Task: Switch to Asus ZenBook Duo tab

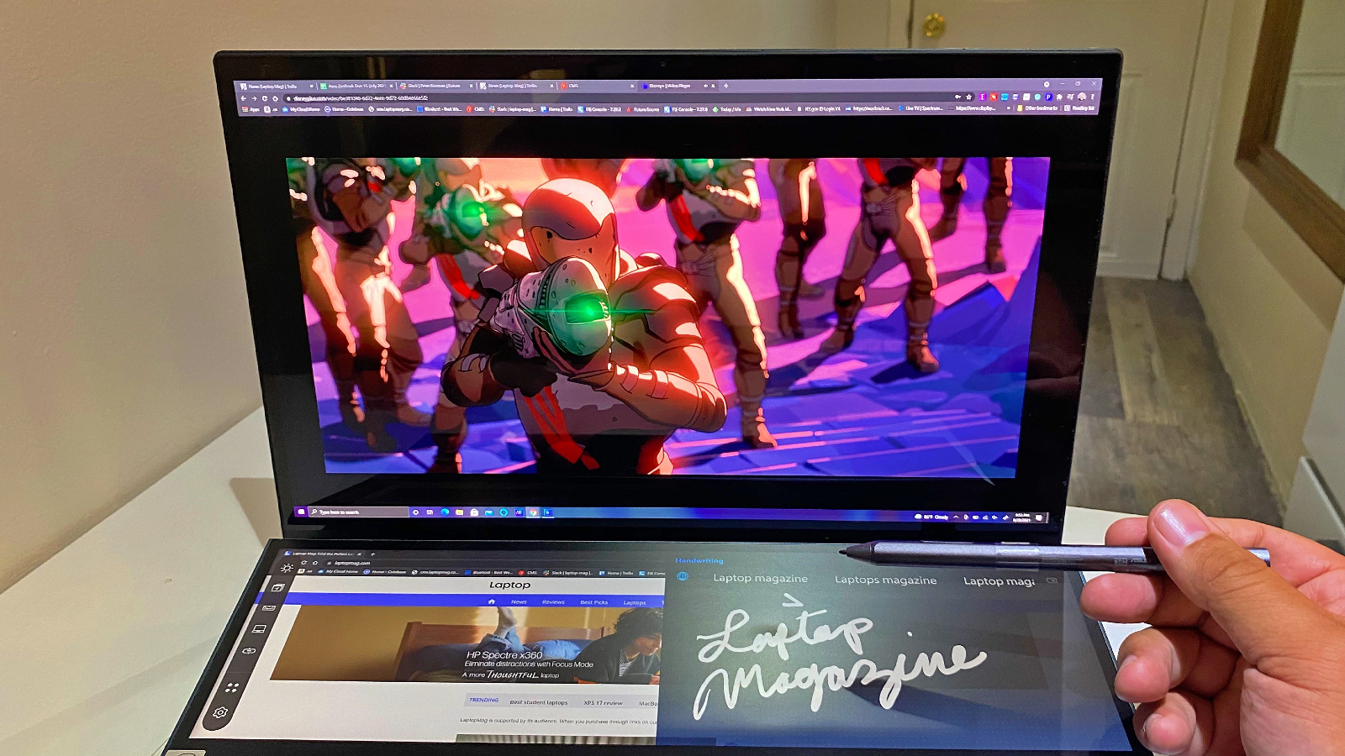Action: pos(357,86)
